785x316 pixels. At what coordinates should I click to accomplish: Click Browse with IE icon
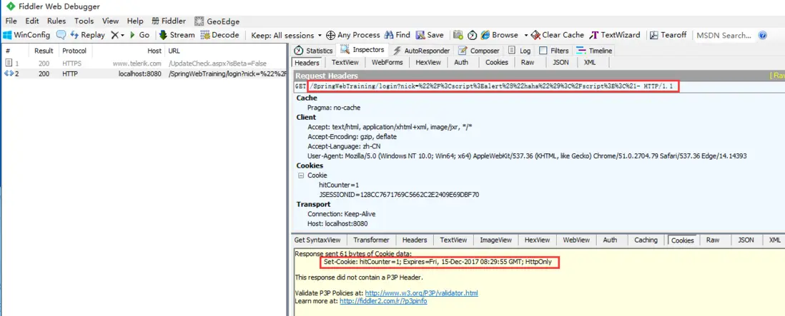click(485, 35)
